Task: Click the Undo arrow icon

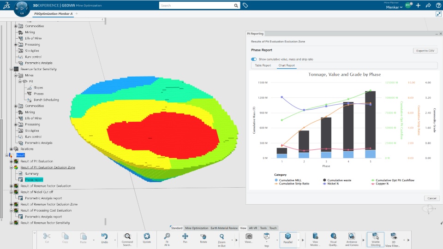Action: (x=105, y=236)
